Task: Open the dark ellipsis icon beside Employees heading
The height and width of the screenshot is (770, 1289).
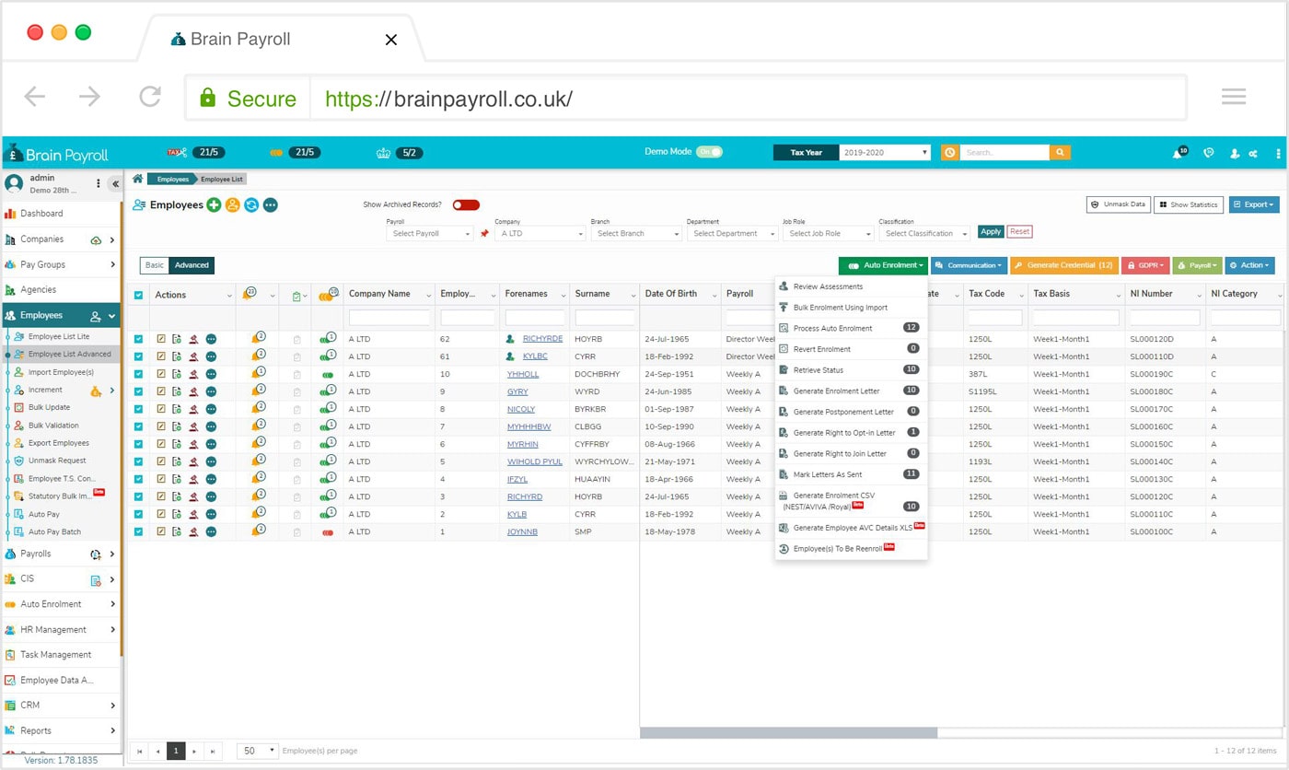Action: click(271, 204)
